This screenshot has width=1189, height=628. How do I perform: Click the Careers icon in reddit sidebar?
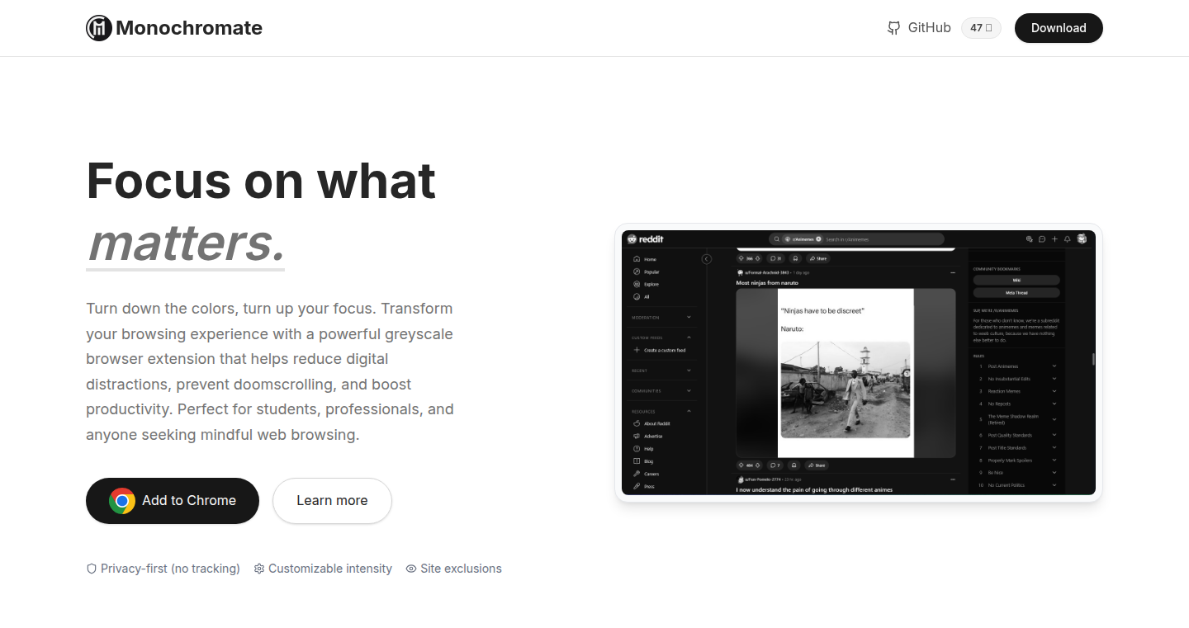(x=637, y=474)
